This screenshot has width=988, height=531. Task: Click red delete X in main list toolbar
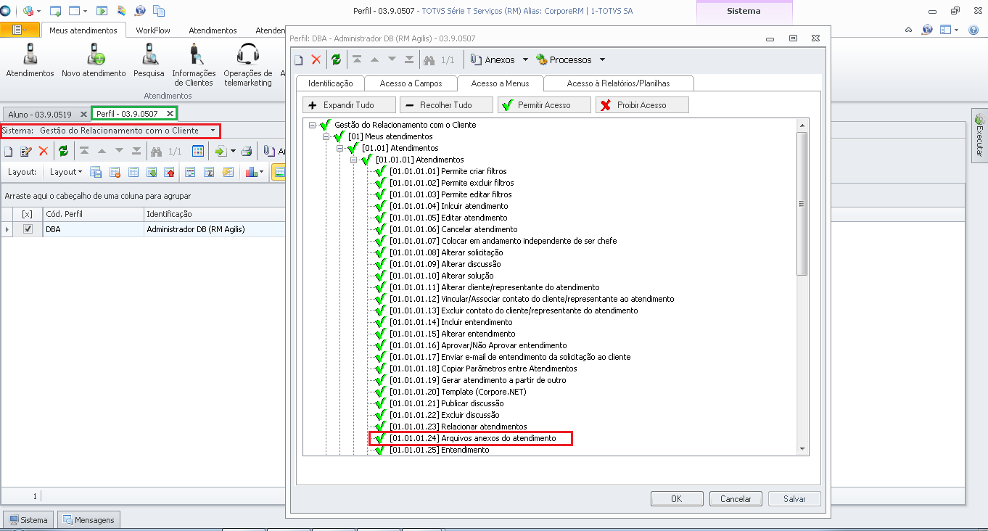[43, 151]
